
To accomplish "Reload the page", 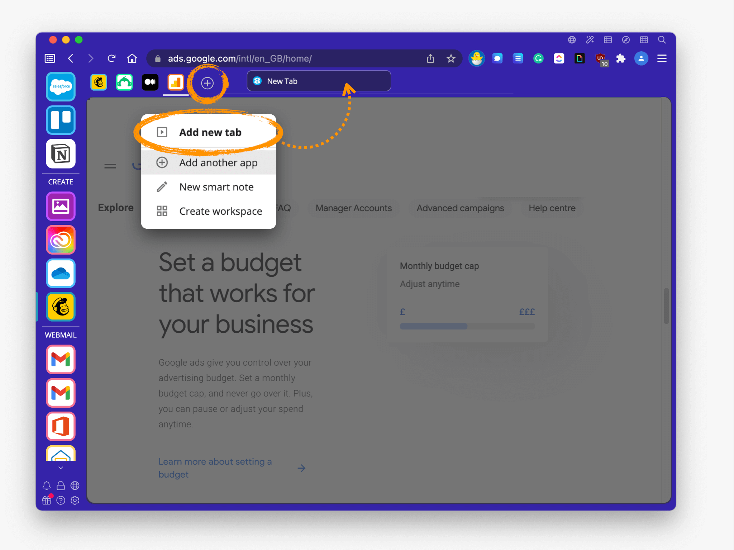I will (111, 58).
